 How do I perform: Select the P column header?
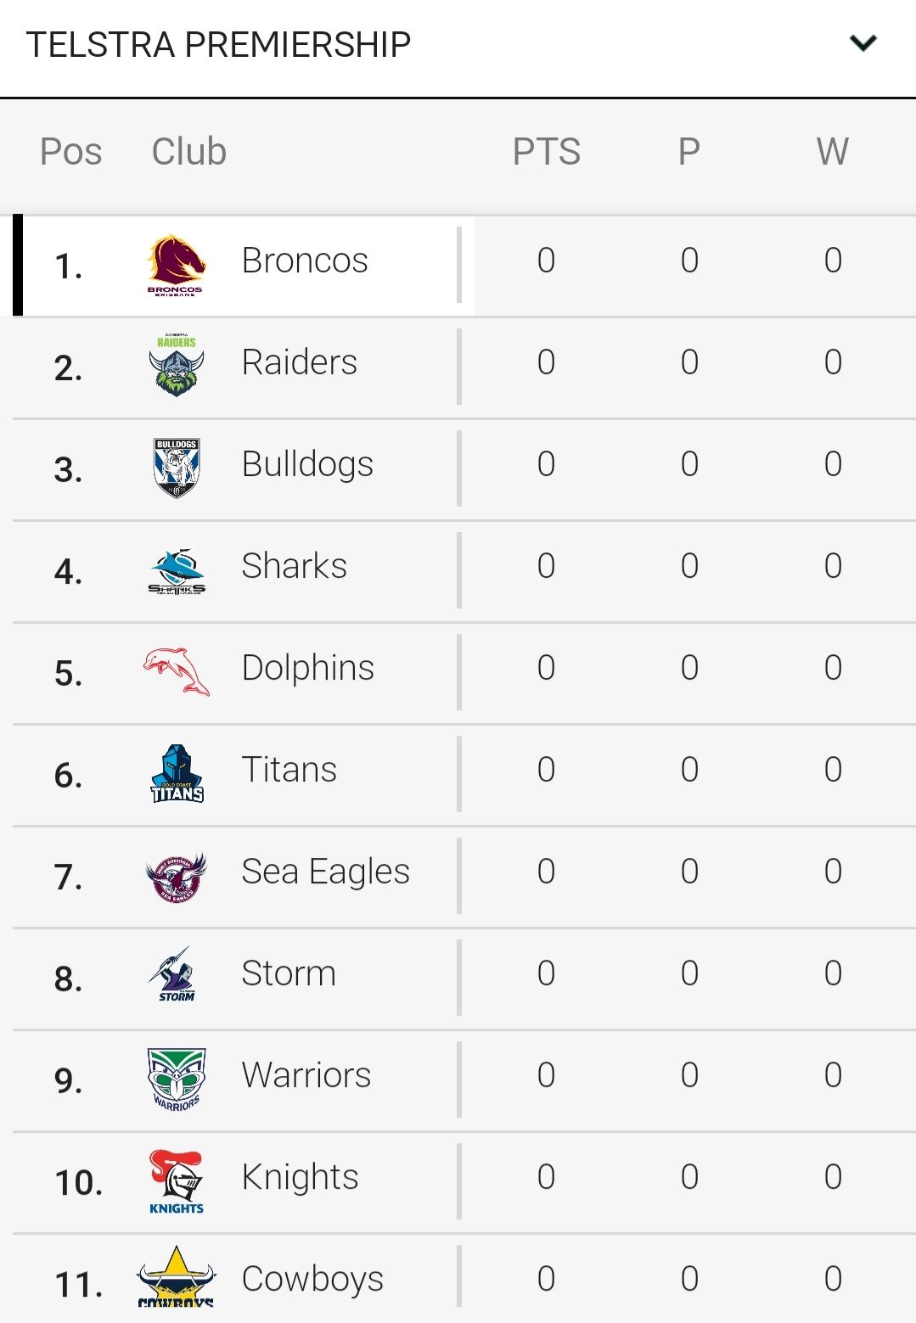click(688, 152)
